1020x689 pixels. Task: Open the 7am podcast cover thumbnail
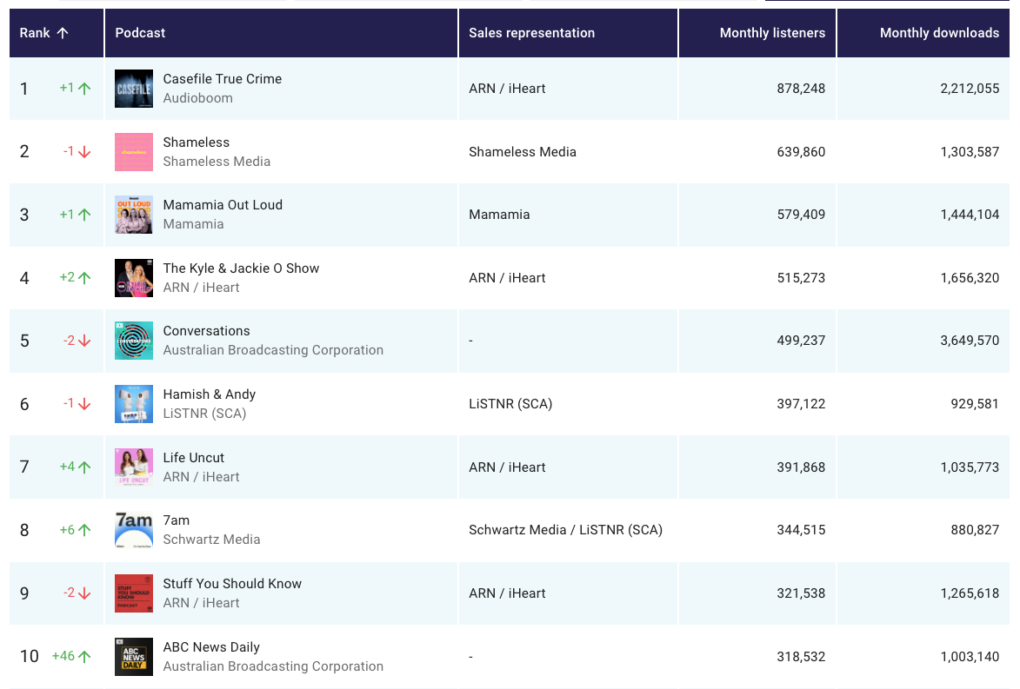pos(134,530)
